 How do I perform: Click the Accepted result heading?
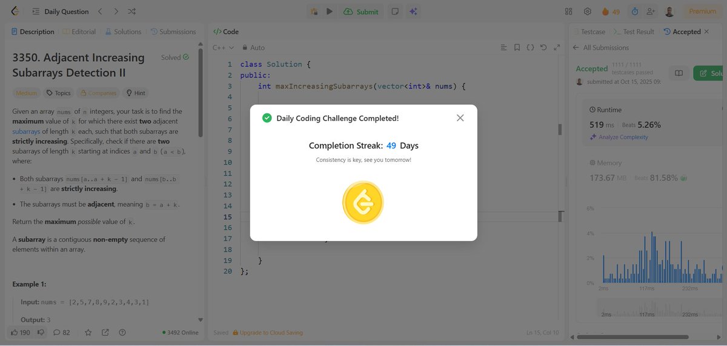click(591, 68)
